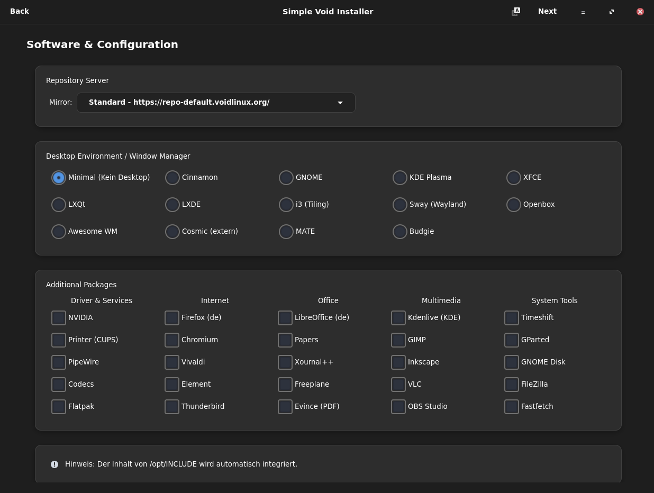Toggle the PipeWire checkbox on

(59, 362)
